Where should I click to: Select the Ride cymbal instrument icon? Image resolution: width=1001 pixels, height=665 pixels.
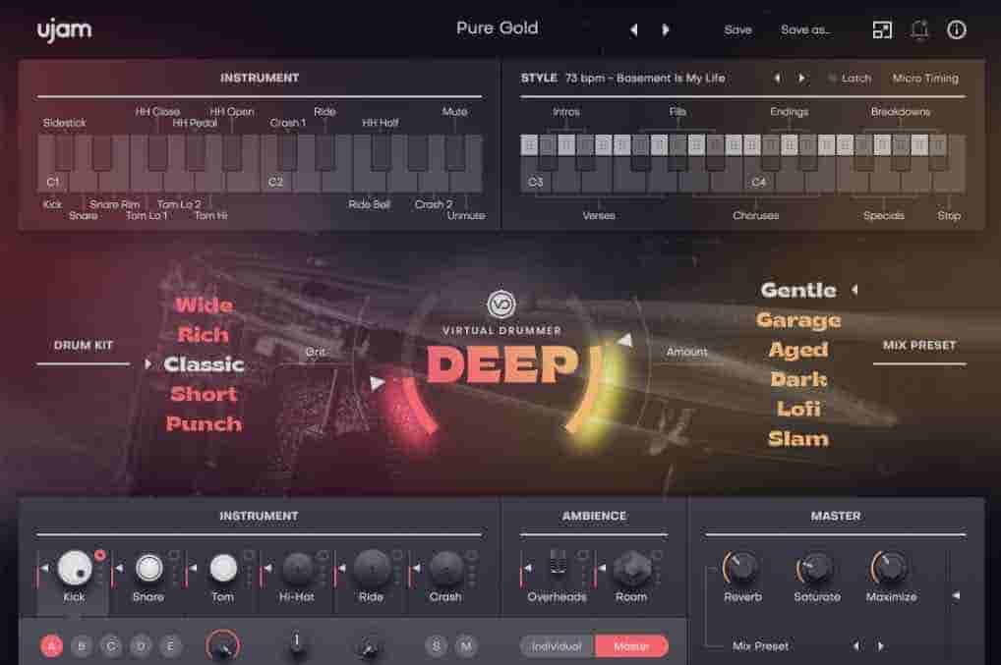(372, 568)
